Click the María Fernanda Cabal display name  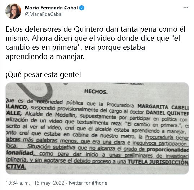click(x=51, y=8)
